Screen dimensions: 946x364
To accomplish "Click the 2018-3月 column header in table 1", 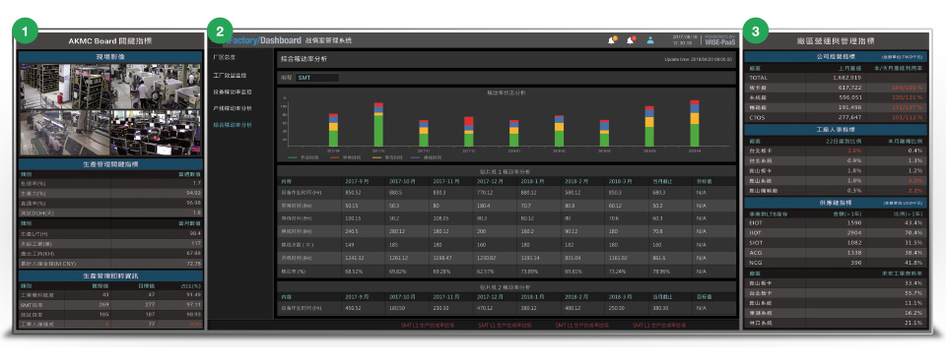I will click(x=621, y=180).
